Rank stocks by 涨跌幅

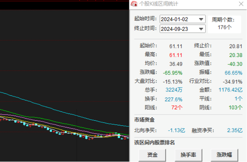coord(224,155)
